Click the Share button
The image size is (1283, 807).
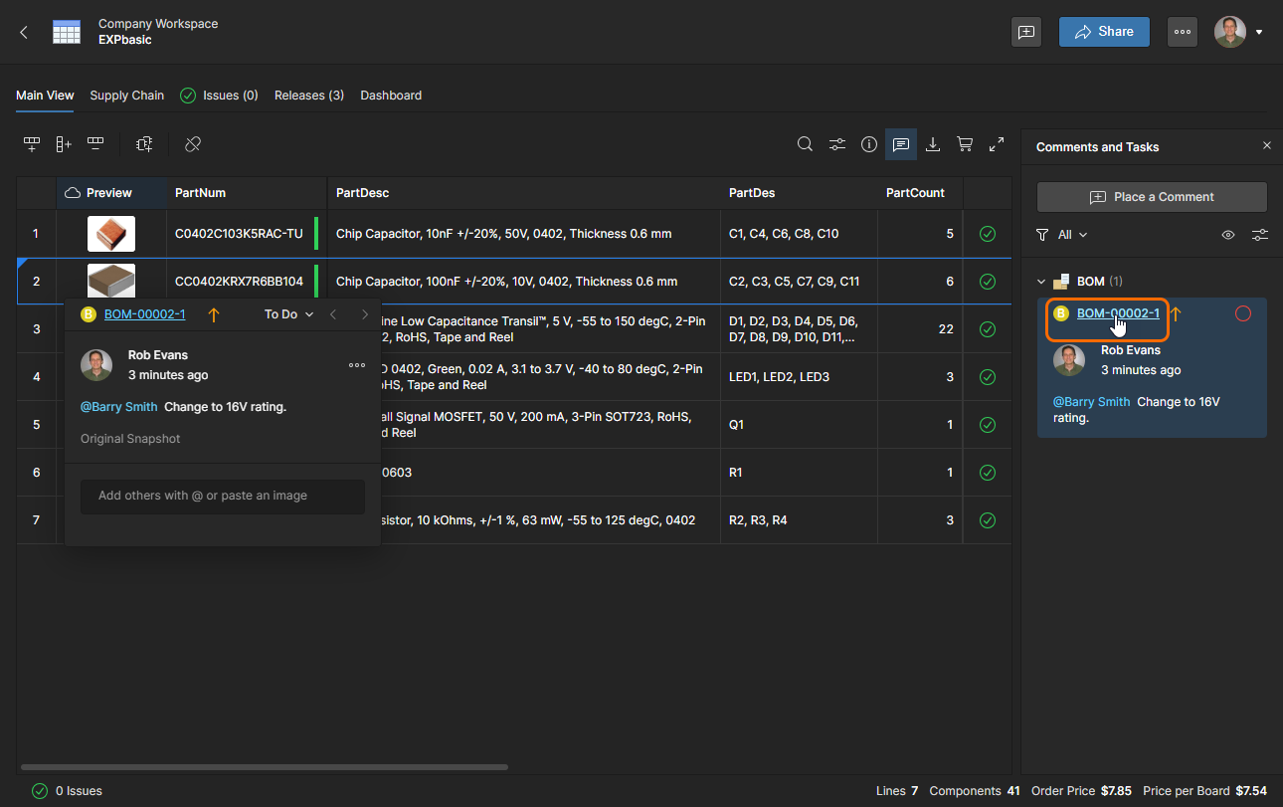click(1104, 32)
